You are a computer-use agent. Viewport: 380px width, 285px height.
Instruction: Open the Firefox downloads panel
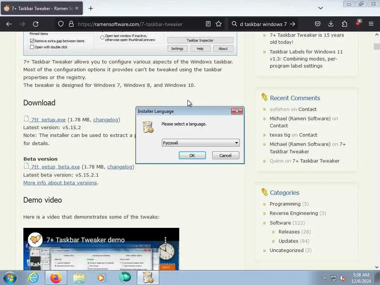[331, 24]
